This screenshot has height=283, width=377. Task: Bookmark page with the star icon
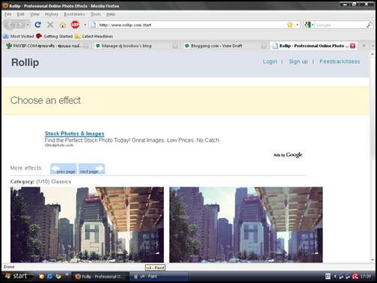click(x=289, y=25)
